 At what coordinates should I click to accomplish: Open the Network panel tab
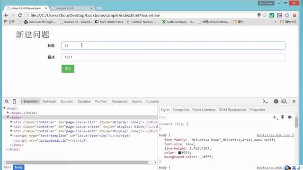coord(49,102)
